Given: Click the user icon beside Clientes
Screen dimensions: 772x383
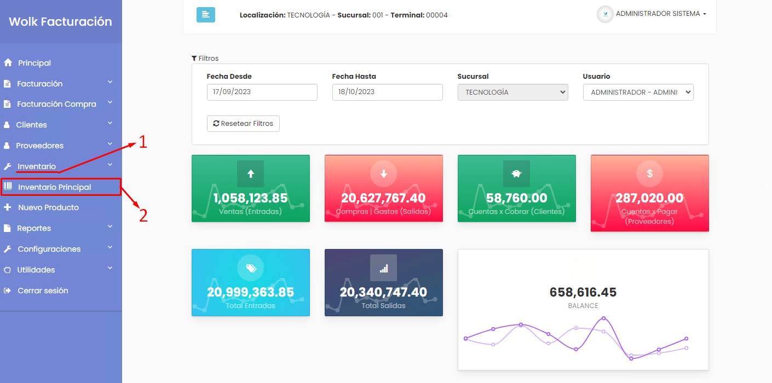Looking at the screenshot, I should [7, 125].
